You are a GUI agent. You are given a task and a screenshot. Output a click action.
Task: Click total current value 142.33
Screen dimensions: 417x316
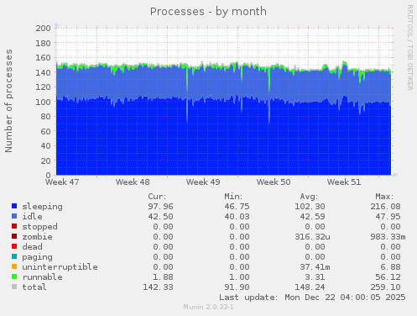(x=158, y=287)
